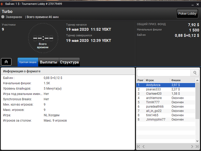Click the Макс. 9 игроков value

(55, 121)
